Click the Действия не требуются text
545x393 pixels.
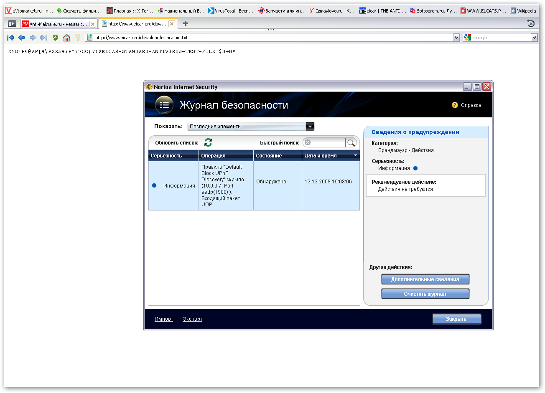pos(405,189)
